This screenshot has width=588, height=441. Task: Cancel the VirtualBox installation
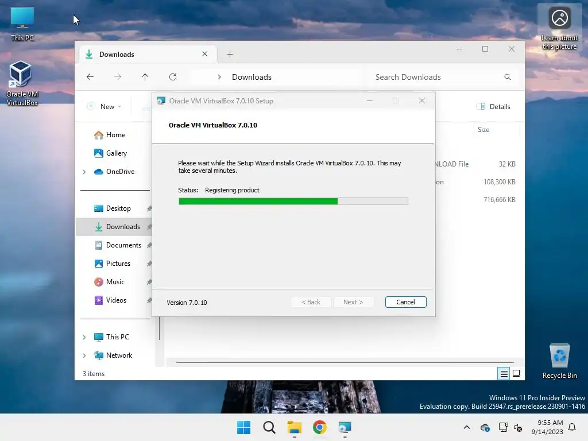405,302
